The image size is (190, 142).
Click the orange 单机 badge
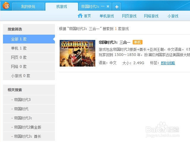click(x=137, y=42)
